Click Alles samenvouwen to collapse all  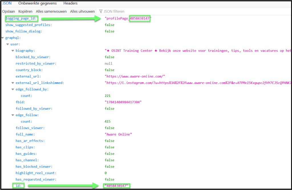point(51,11)
